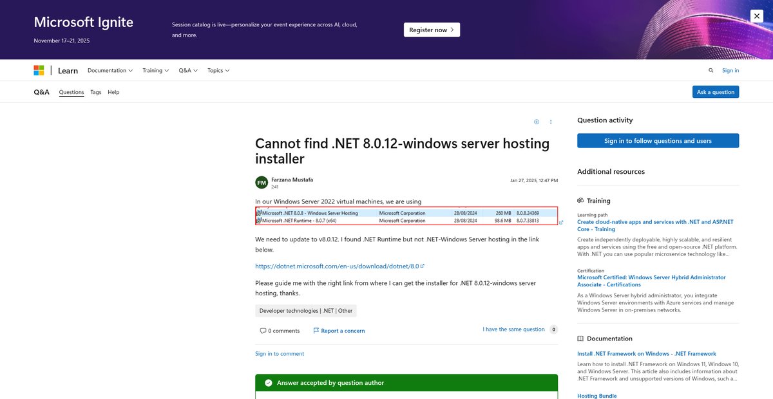Image resolution: width=773 pixels, height=399 pixels.
Task: Open the Learn home link
Action: (68, 71)
